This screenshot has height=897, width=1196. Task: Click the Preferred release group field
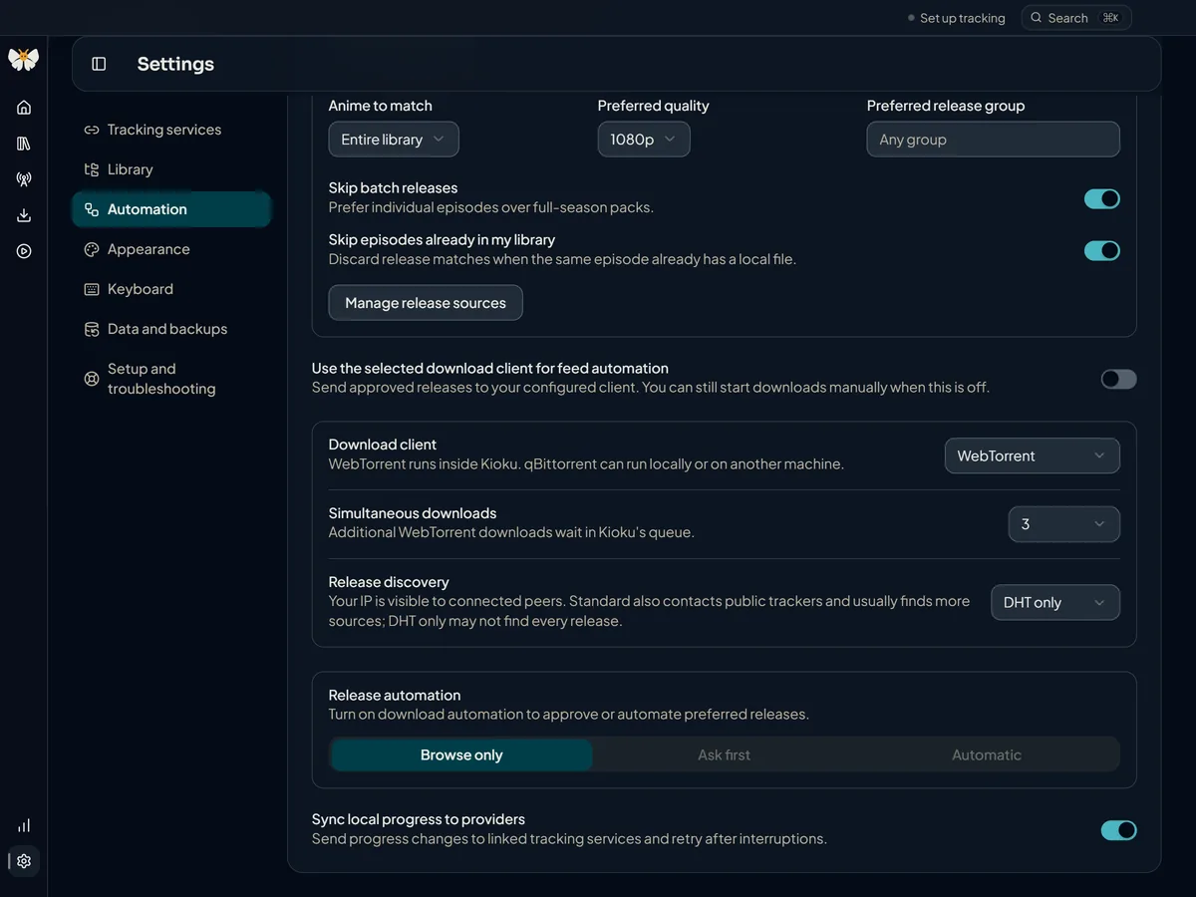point(993,140)
